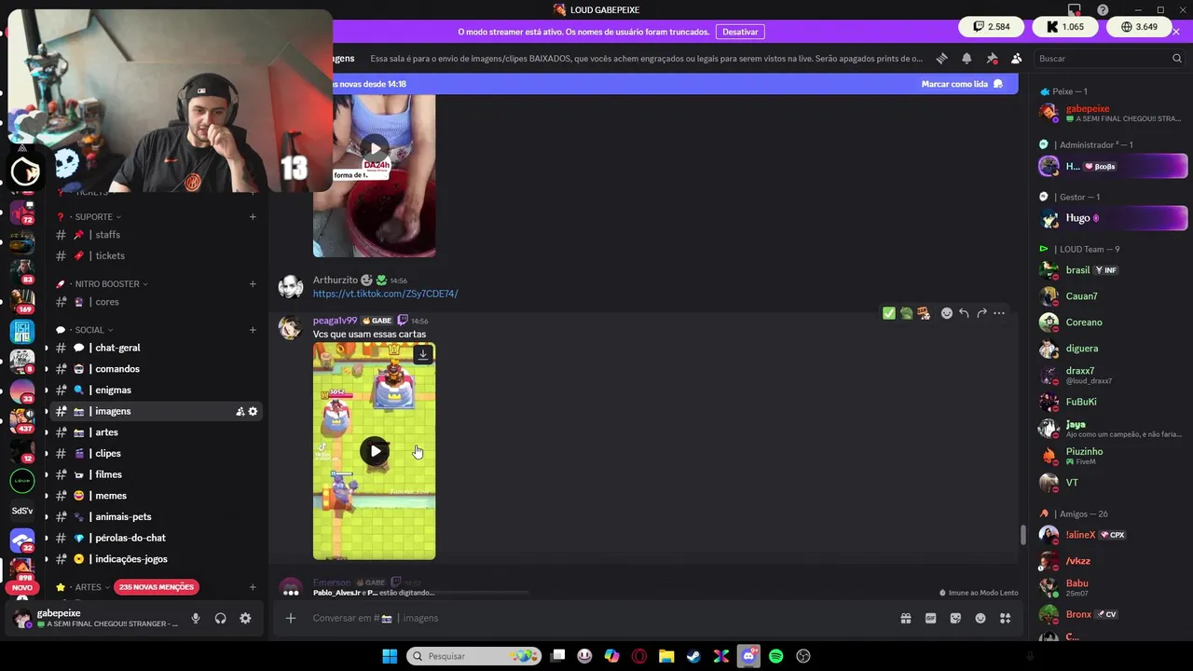Open the filmes channel
Viewport: 1193px width, 671px height.
click(157, 474)
